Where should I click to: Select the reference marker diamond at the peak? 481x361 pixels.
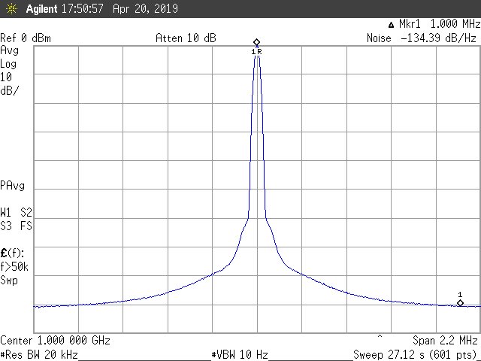(256, 42)
